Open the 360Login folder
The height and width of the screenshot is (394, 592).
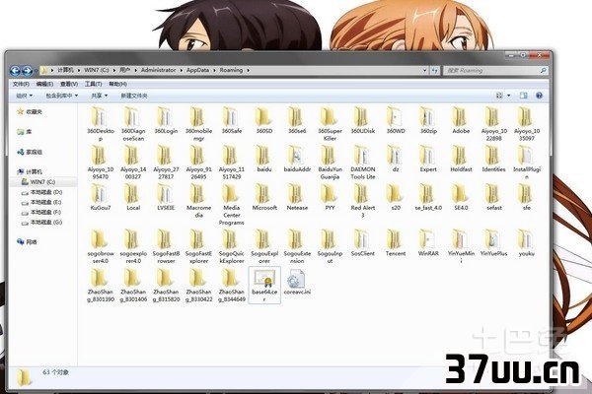(166, 120)
